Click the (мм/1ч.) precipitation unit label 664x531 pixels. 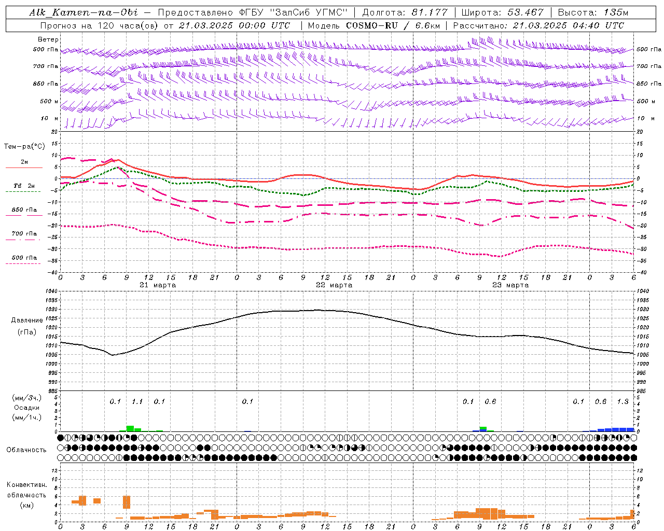tap(27, 417)
